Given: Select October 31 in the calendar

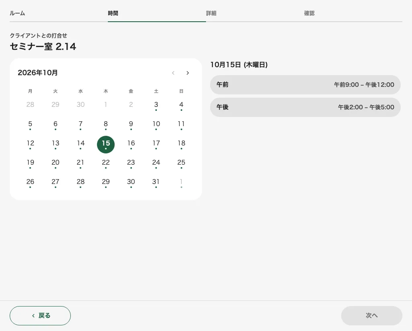Looking at the screenshot, I should point(156,183).
